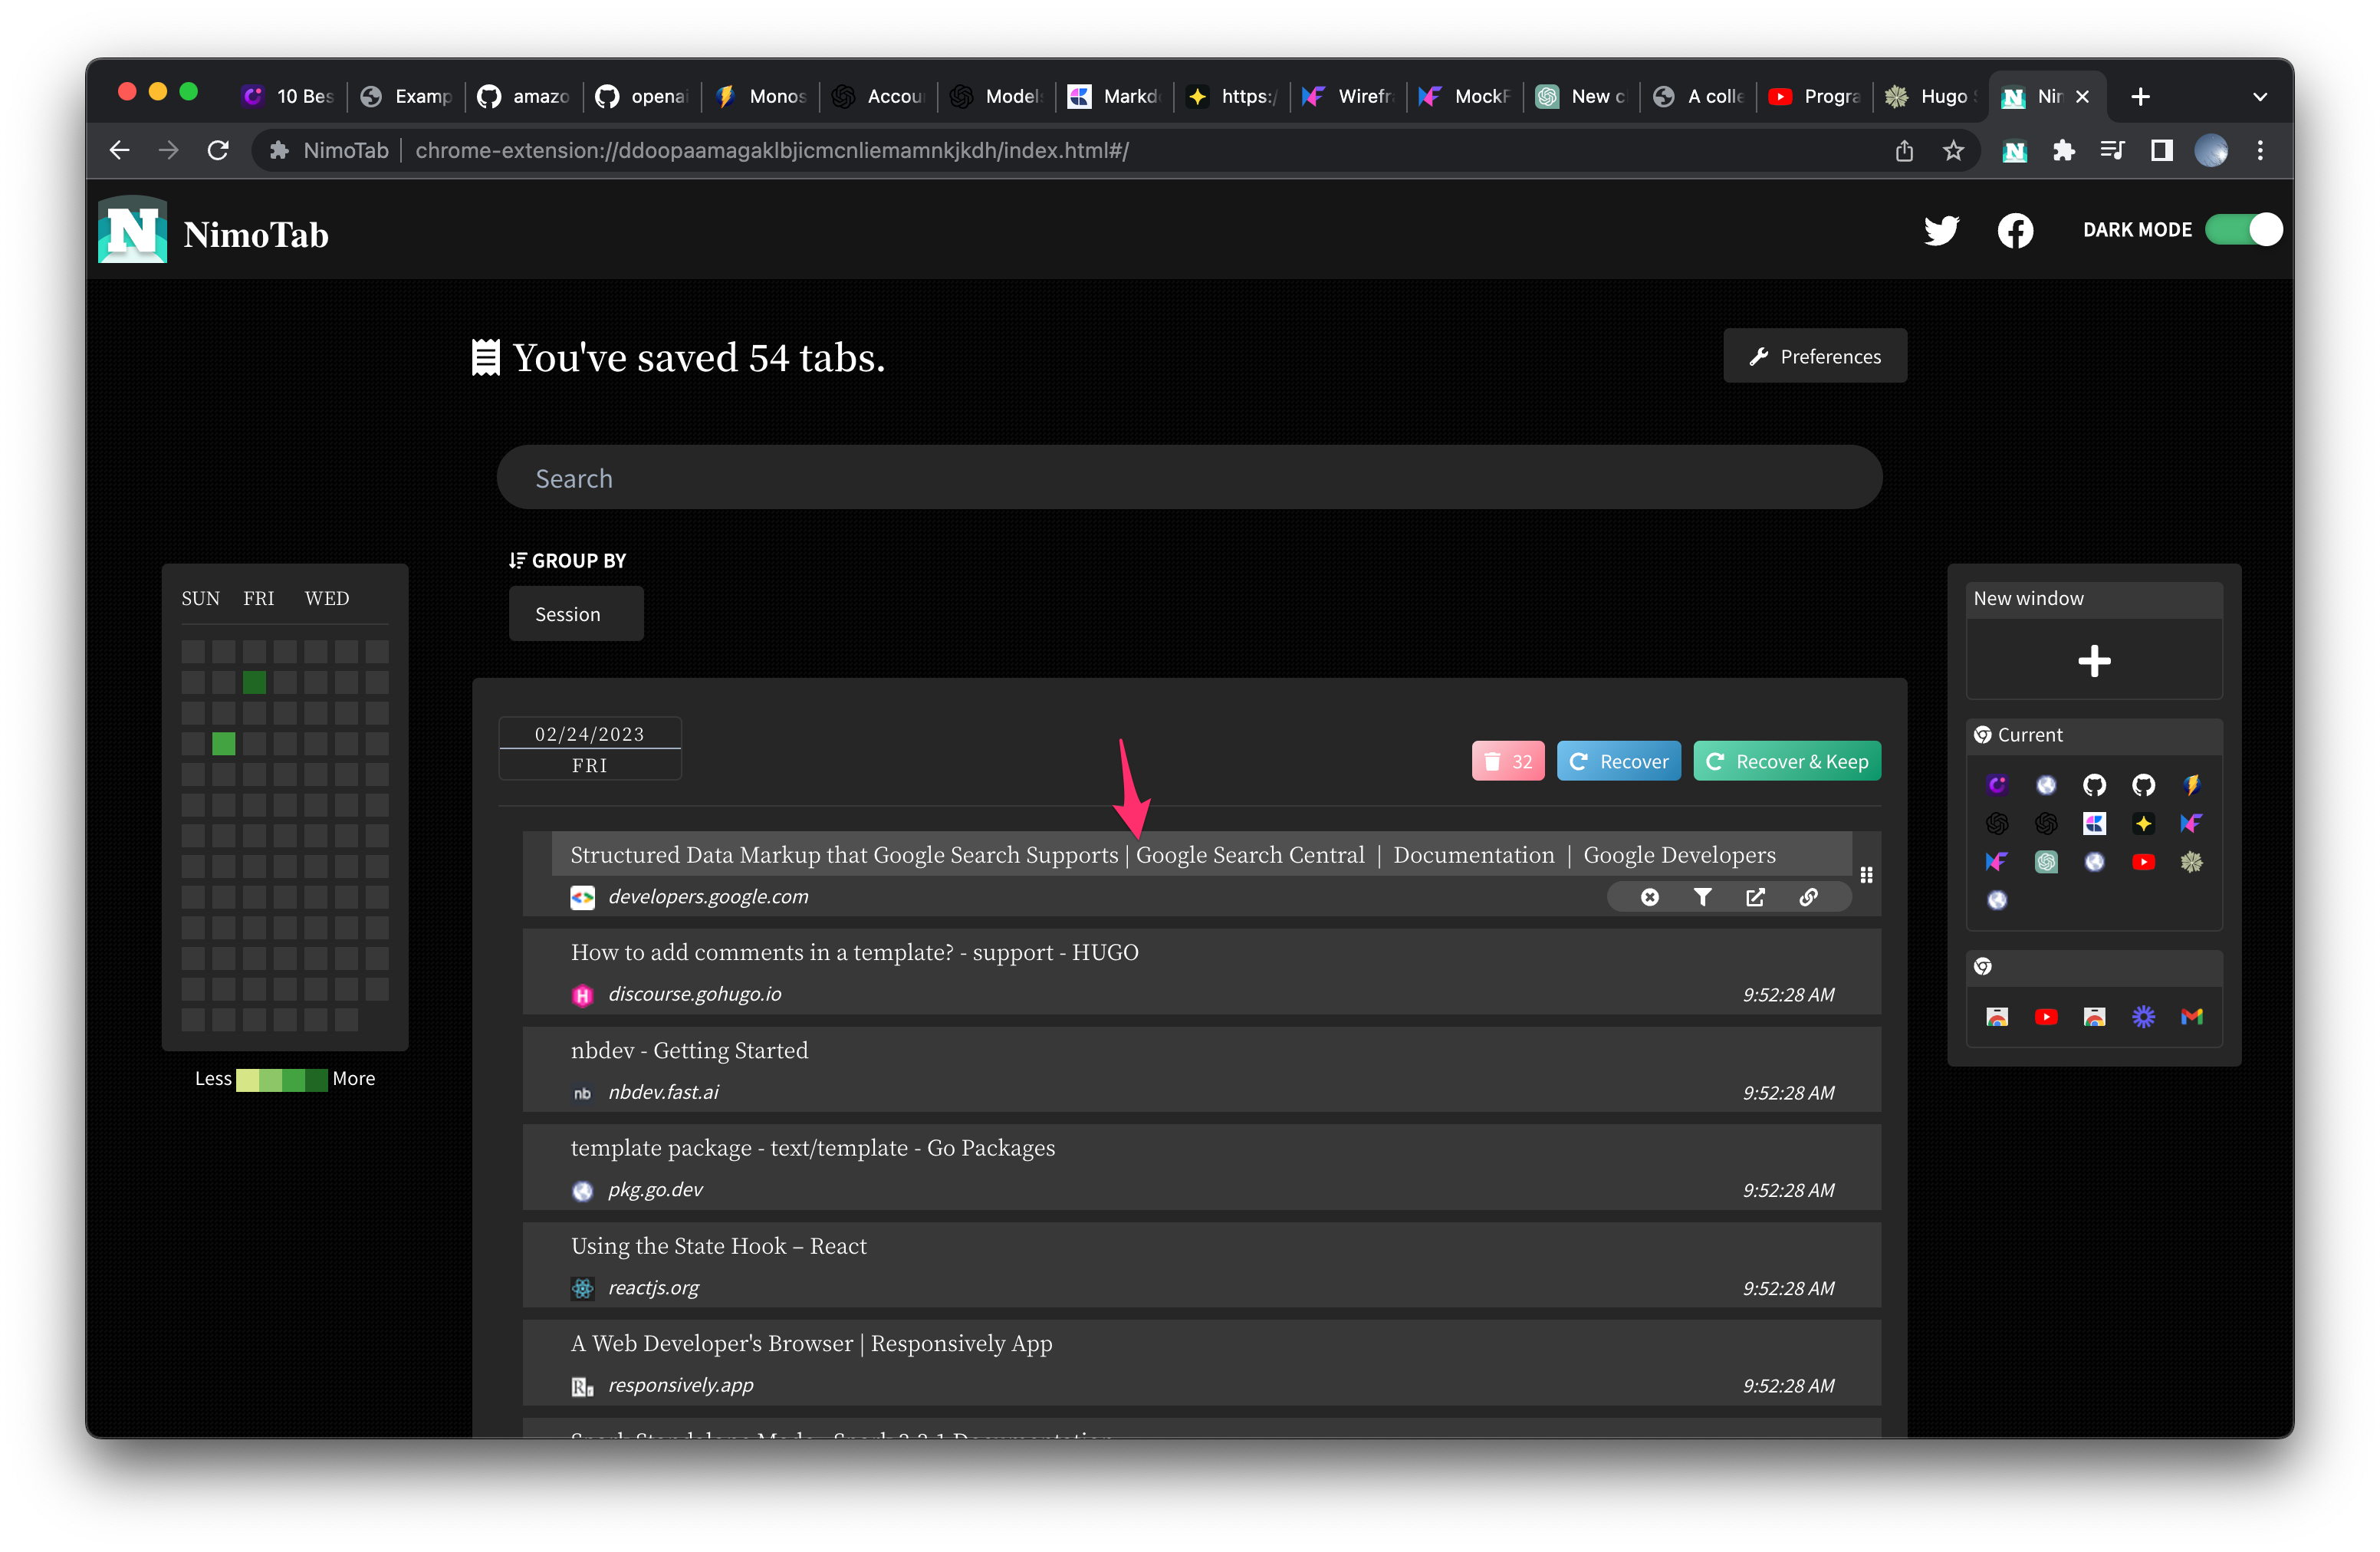Open the Session group-by selector
This screenshot has height=1552, width=2380.
point(576,614)
